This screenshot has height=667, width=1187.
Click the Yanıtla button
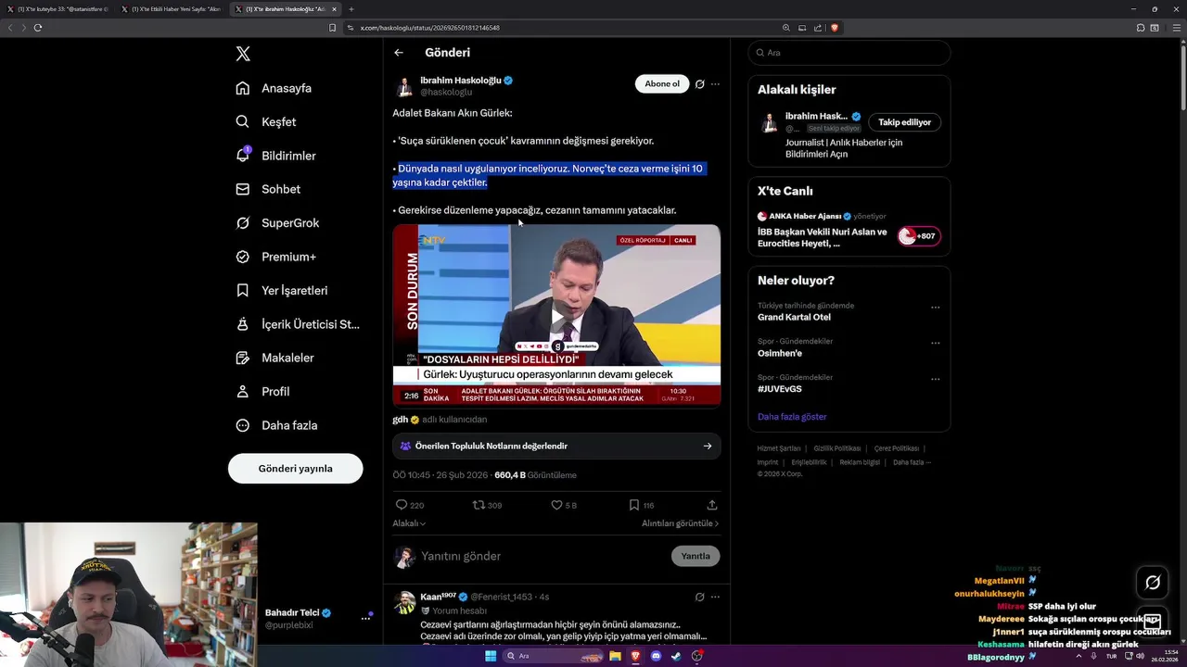pyautogui.click(x=696, y=556)
